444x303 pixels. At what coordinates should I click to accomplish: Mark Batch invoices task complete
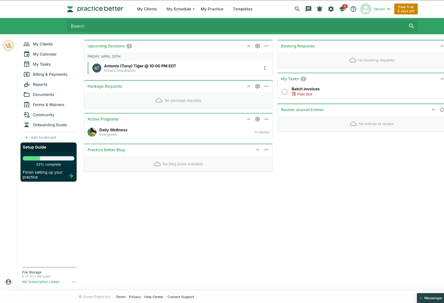click(285, 92)
